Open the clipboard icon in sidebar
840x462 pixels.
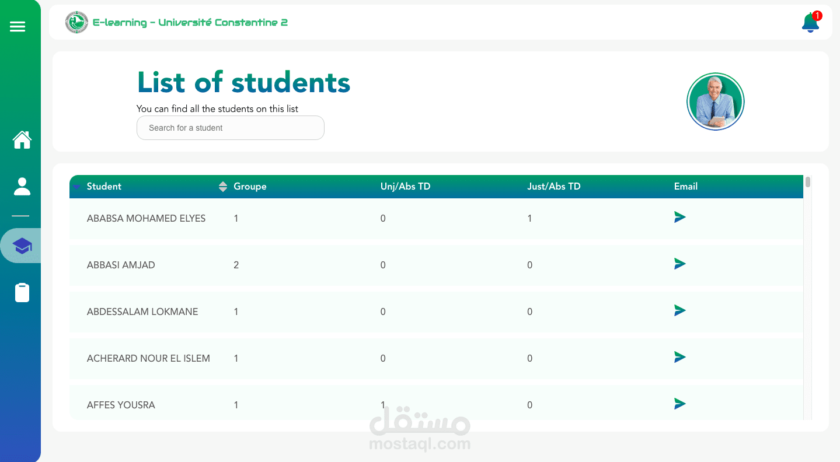tap(22, 292)
